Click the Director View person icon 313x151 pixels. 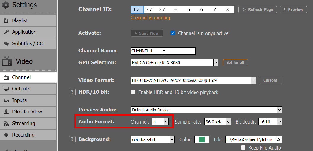(7, 112)
